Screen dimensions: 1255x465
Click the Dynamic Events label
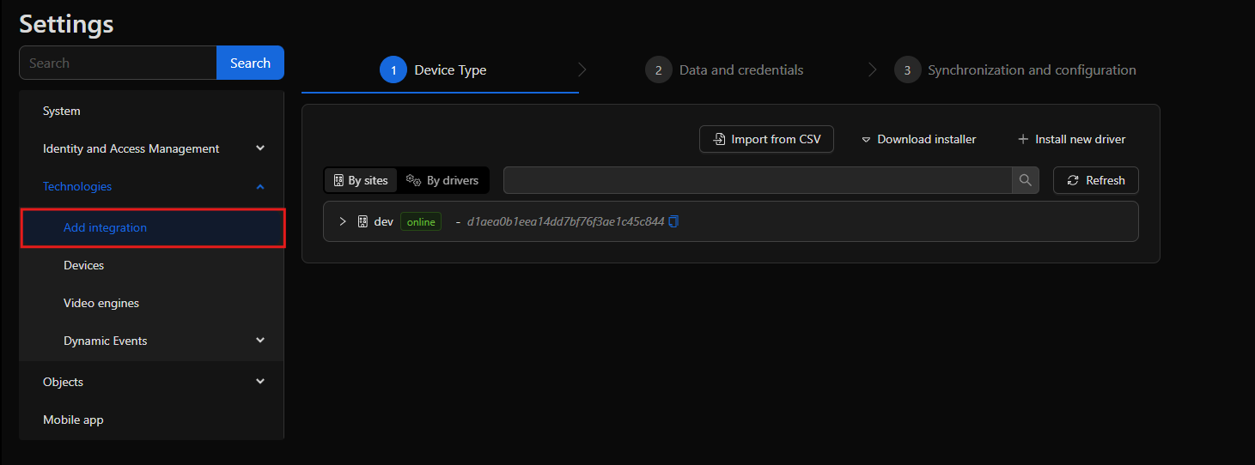[x=106, y=341]
